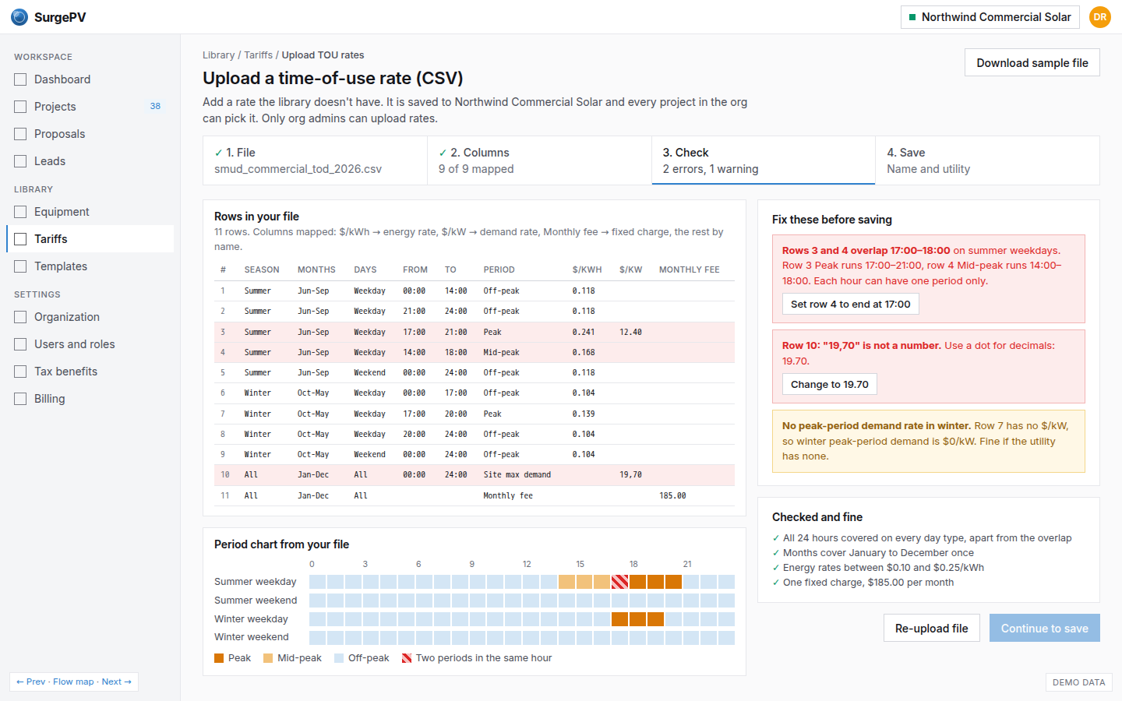Image resolution: width=1122 pixels, height=701 pixels.
Task: Select the 3. Check step tab
Action: (764, 160)
